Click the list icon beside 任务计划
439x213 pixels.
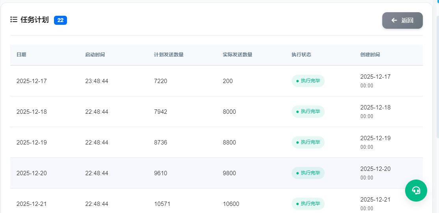click(14, 20)
